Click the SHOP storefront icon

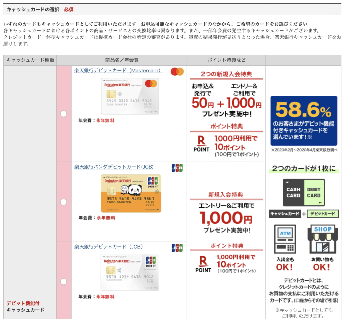click(322, 239)
